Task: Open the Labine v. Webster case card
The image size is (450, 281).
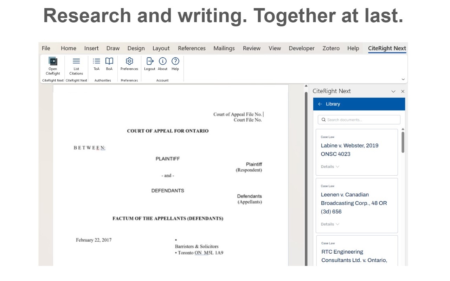Action: click(x=357, y=152)
